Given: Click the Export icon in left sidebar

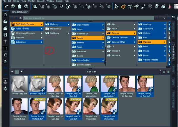Looking at the screenshot, I should pyautogui.click(x=5, y=62).
